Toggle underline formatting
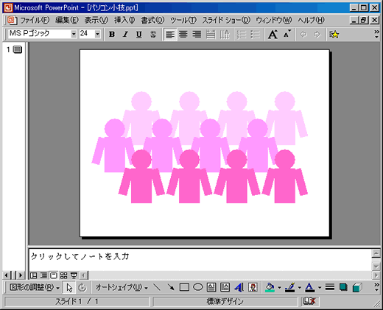Screen dimensions: 383x310 tap(139, 34)
